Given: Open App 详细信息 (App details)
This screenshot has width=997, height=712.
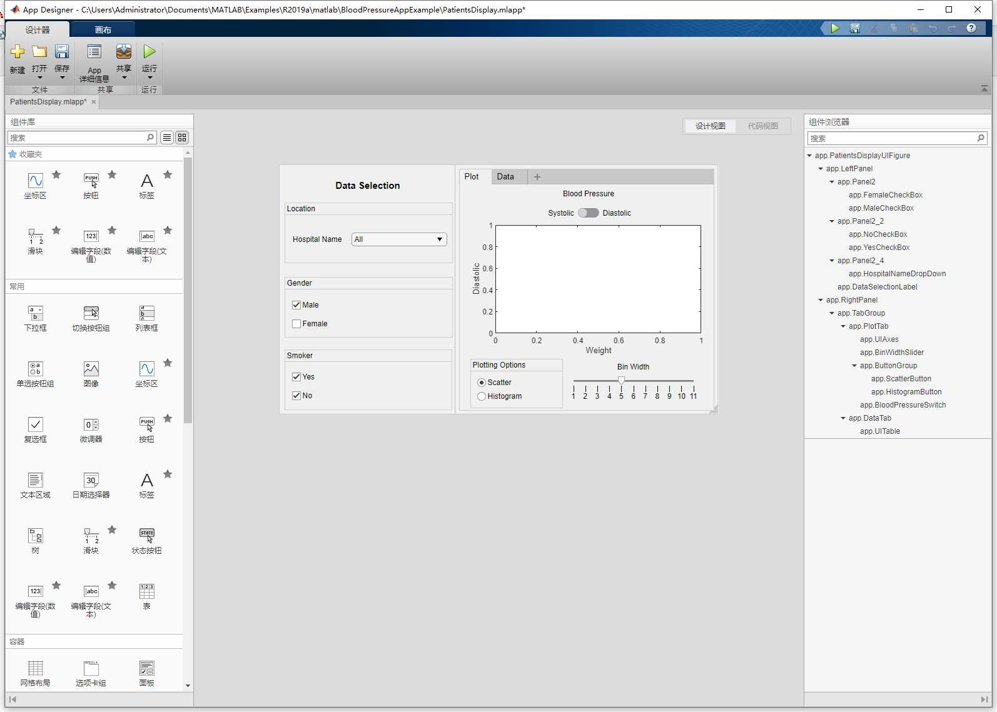Looking at the screenshot, I should click(x=94, y=63).
